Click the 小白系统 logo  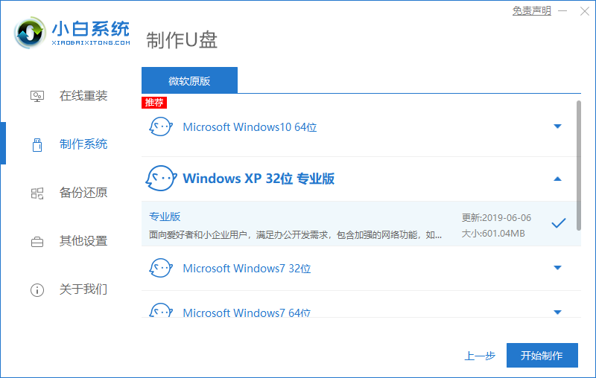coord(72,33)
